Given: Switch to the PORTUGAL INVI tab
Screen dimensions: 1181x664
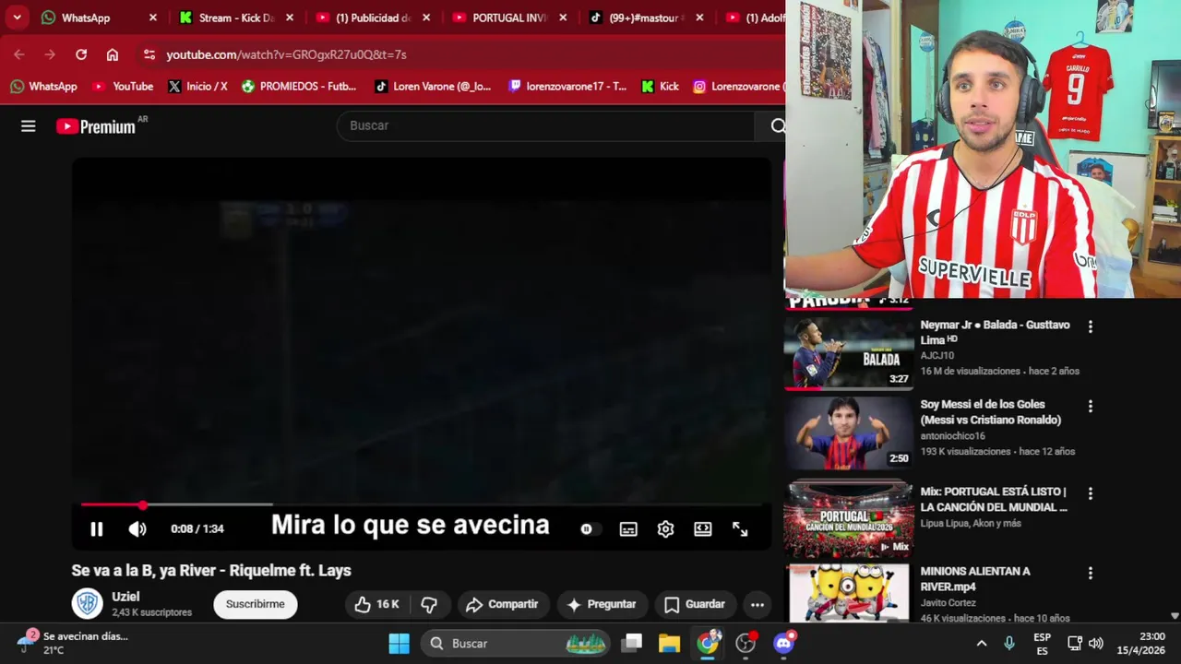Looking at the screenshot, I should pyautogui.click(x=509, y=18).
